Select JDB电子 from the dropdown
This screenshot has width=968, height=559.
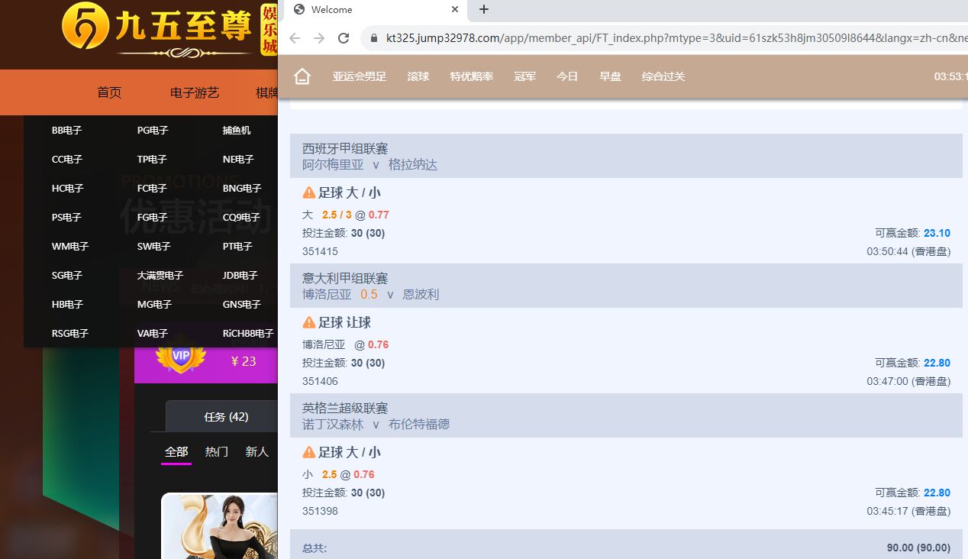pyautogui.click(x=240, y=276)
